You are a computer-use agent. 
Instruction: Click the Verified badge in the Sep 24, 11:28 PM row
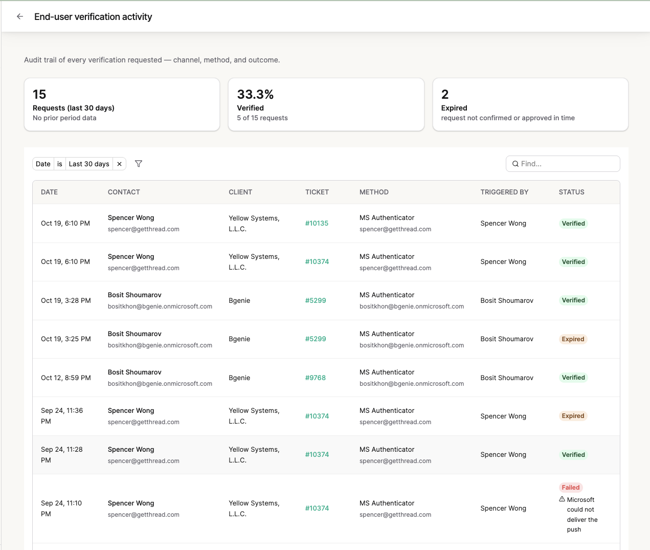pyautogui.click(x=573, y=455)
